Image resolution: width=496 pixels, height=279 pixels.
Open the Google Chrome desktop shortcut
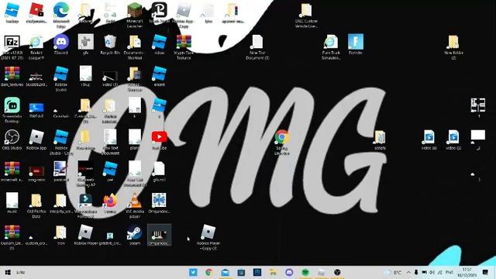(x=281, y=142)
